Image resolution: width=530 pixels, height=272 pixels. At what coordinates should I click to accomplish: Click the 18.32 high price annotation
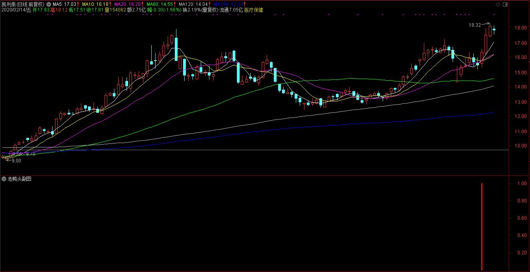[475, 25]
